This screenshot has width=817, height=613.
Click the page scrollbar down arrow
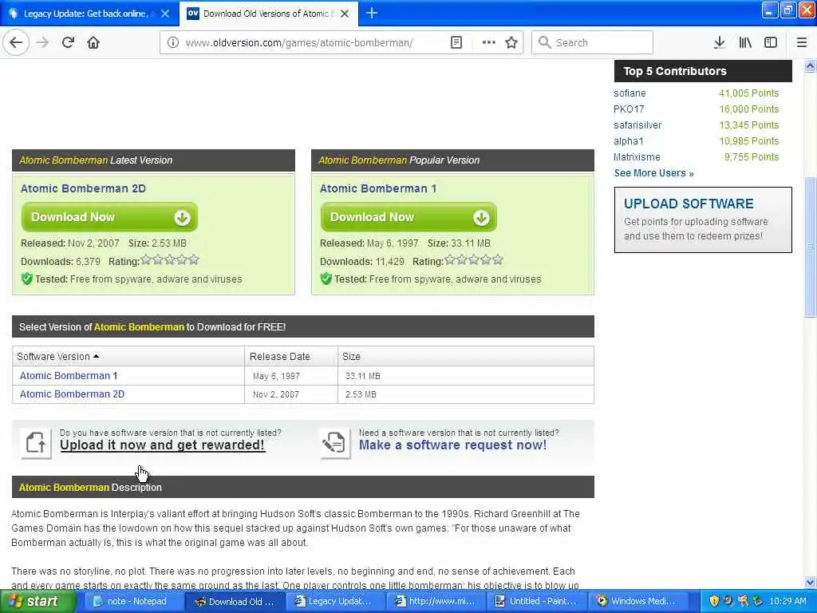coord(810,582)
